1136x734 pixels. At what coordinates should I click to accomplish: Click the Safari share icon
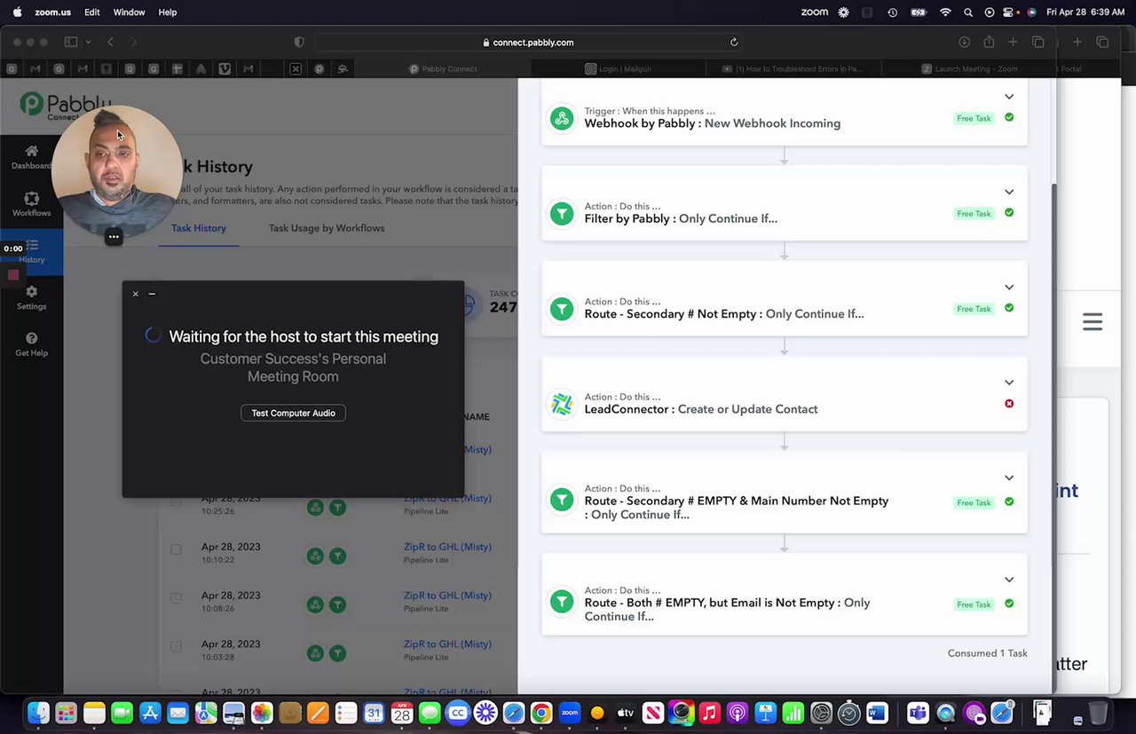pyautogui.click(x=989, y=42)
